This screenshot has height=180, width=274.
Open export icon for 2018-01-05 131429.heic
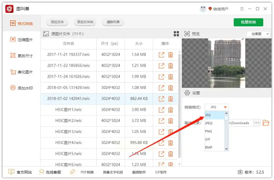click(x=161, y=88)
